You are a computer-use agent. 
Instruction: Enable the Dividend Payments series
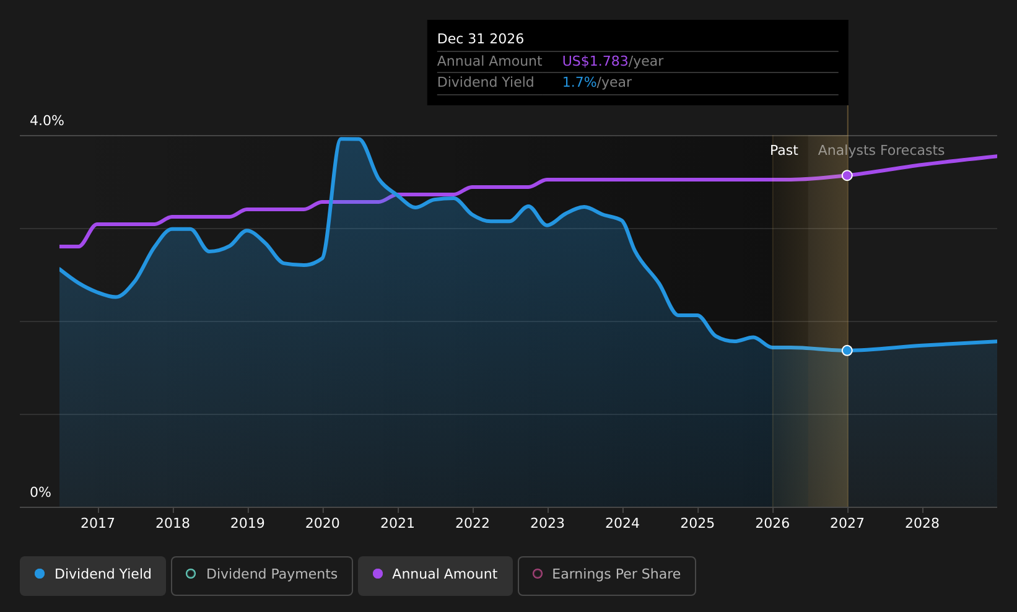tap(262, 575)
